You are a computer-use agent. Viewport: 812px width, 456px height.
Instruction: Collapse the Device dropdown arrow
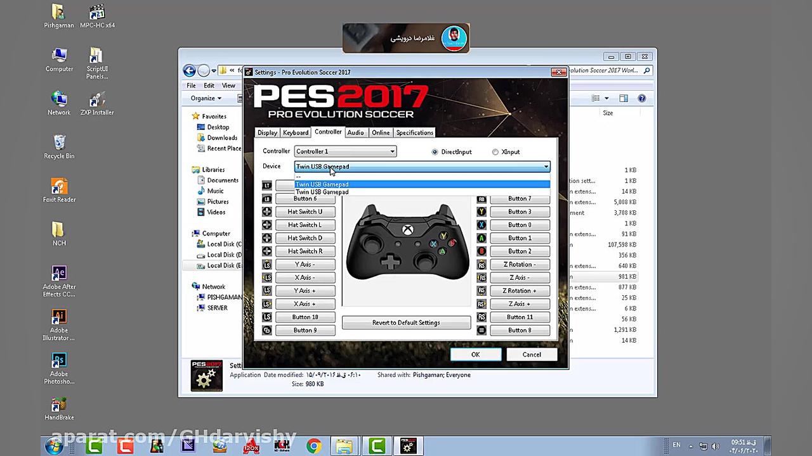coord(546,167)
